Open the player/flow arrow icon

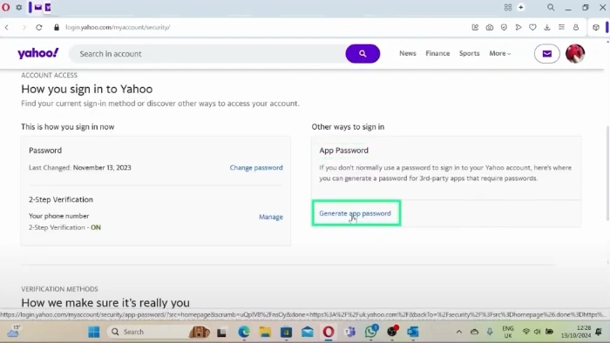pyautogui.click(x=518, y=27)
